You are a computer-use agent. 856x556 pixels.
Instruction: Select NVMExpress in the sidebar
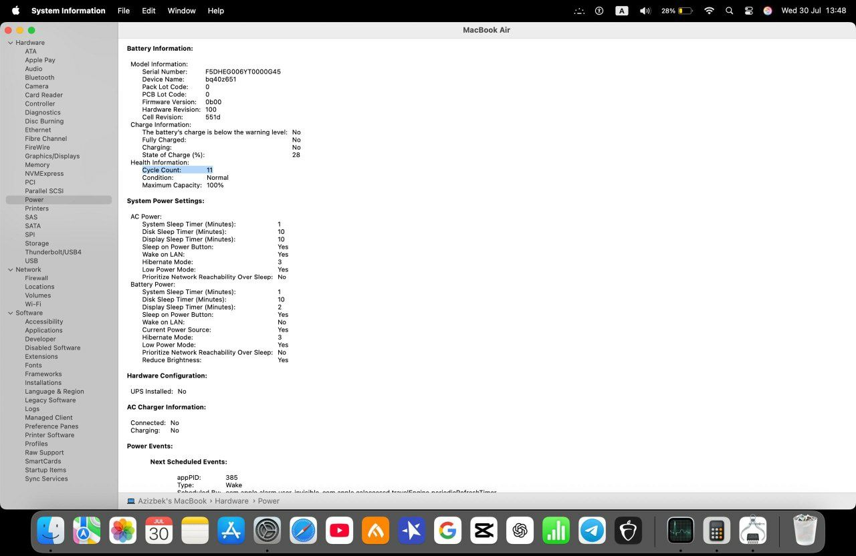pos(44,174)
